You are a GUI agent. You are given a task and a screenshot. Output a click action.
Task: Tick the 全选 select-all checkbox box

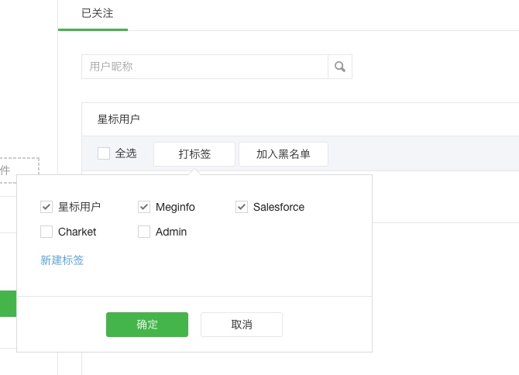[x=104, y=153]
